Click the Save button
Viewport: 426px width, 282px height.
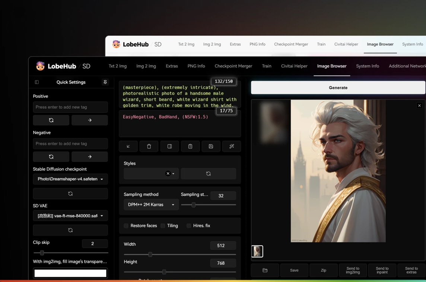coord(294,270)
